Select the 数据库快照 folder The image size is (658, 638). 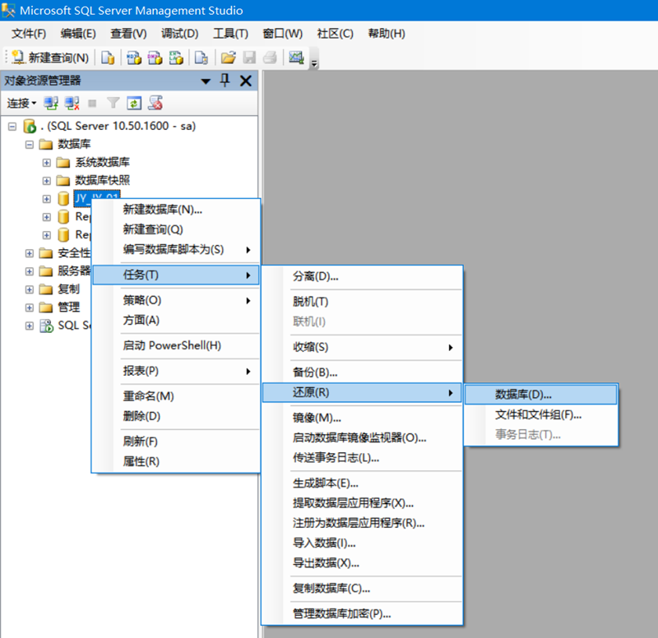pos(102,180)
